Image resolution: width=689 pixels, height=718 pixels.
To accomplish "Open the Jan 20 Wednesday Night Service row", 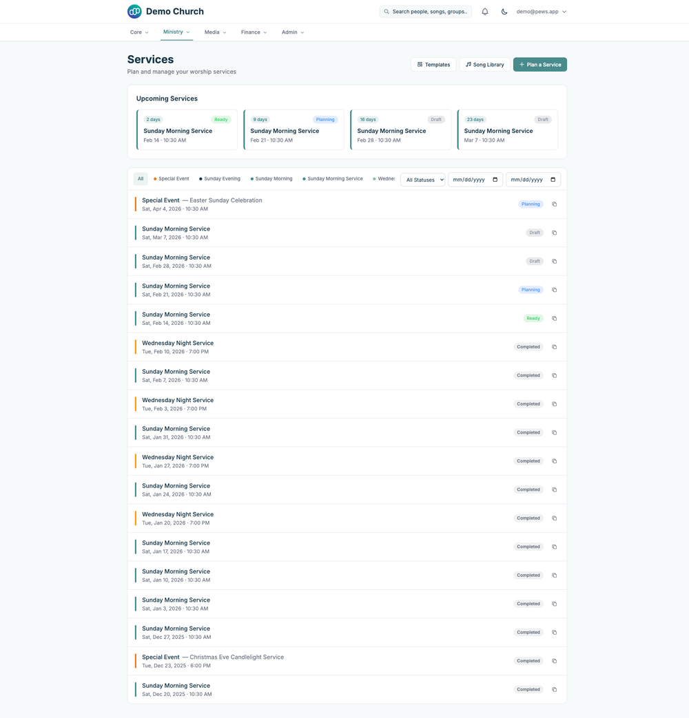I will click(347, 518).
